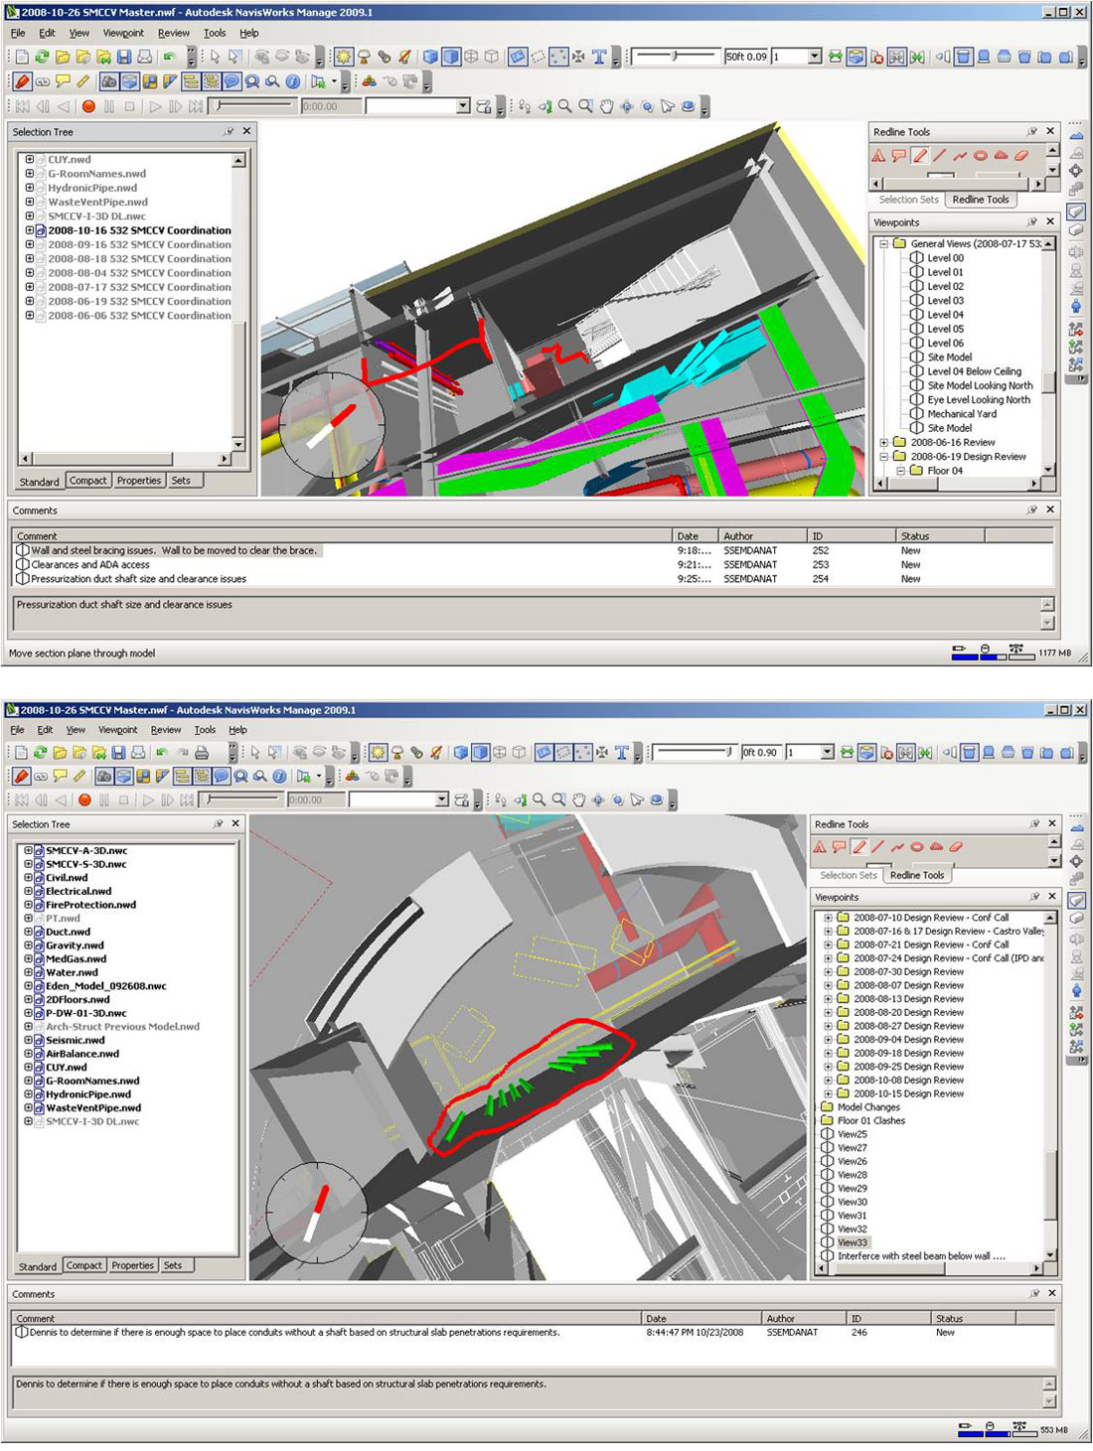Screen dimensions: 1093x1451
Task: Click red Record button in 2008-10-16 window
Action: coord(88,106)
